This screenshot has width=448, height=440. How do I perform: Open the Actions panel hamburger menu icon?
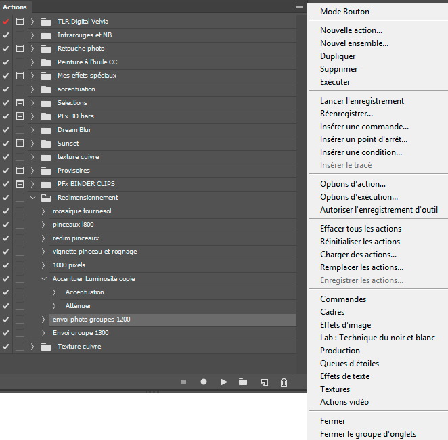pyautogui.click(x=300, y=7)
